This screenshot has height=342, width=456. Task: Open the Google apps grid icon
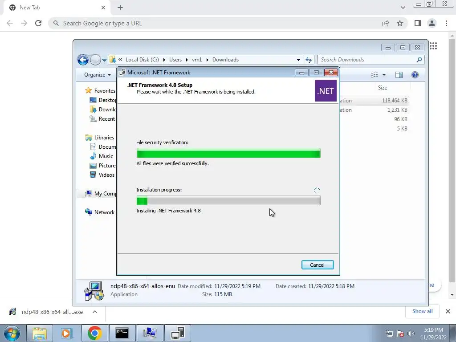[x=433, y=46]
